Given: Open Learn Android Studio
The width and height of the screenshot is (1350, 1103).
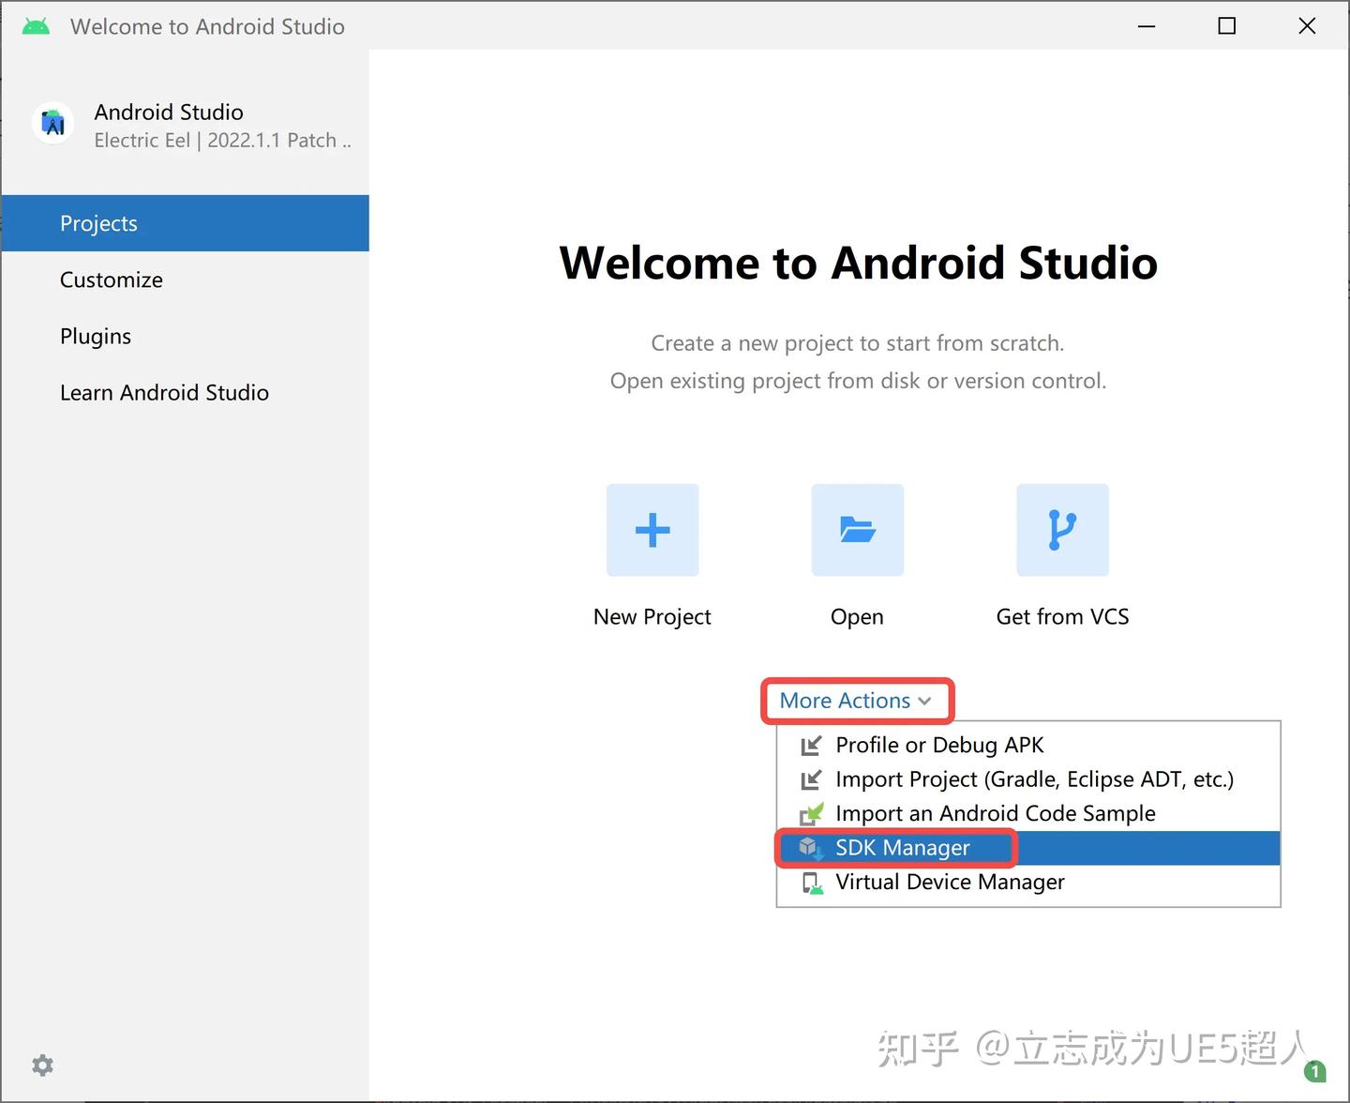Looking at the screenshot, I should pyautogui.click(x=164, y=392).
